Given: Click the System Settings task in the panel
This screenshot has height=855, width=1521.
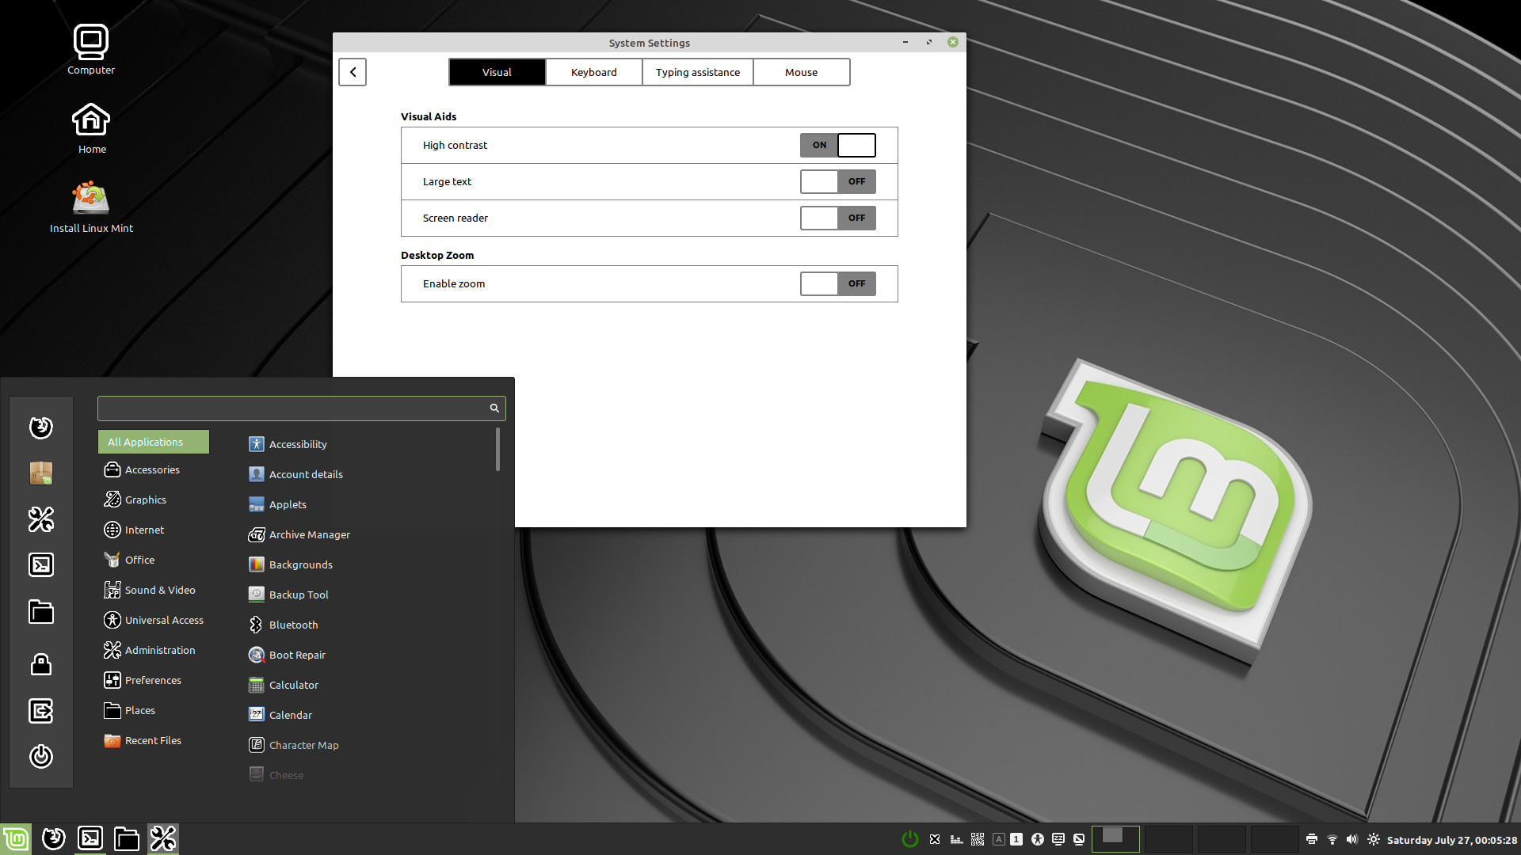Looking at the screenshot, I should 163,839.
